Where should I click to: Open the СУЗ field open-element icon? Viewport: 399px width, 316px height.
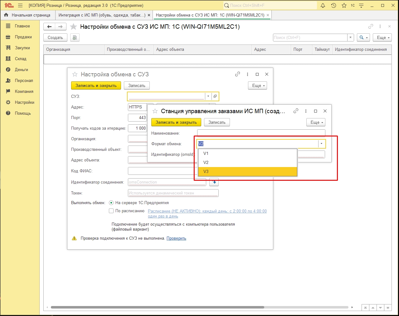click(x=215, y=96)
